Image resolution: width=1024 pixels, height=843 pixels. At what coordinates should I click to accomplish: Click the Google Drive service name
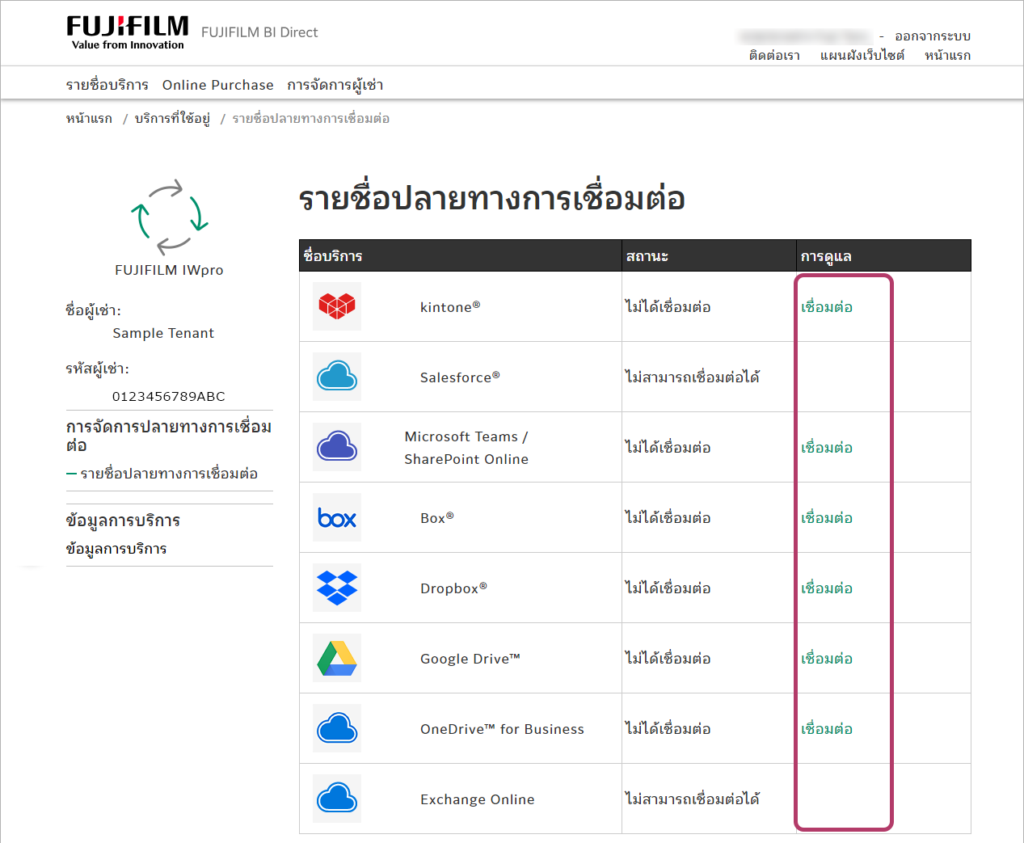tap(470, 659)
